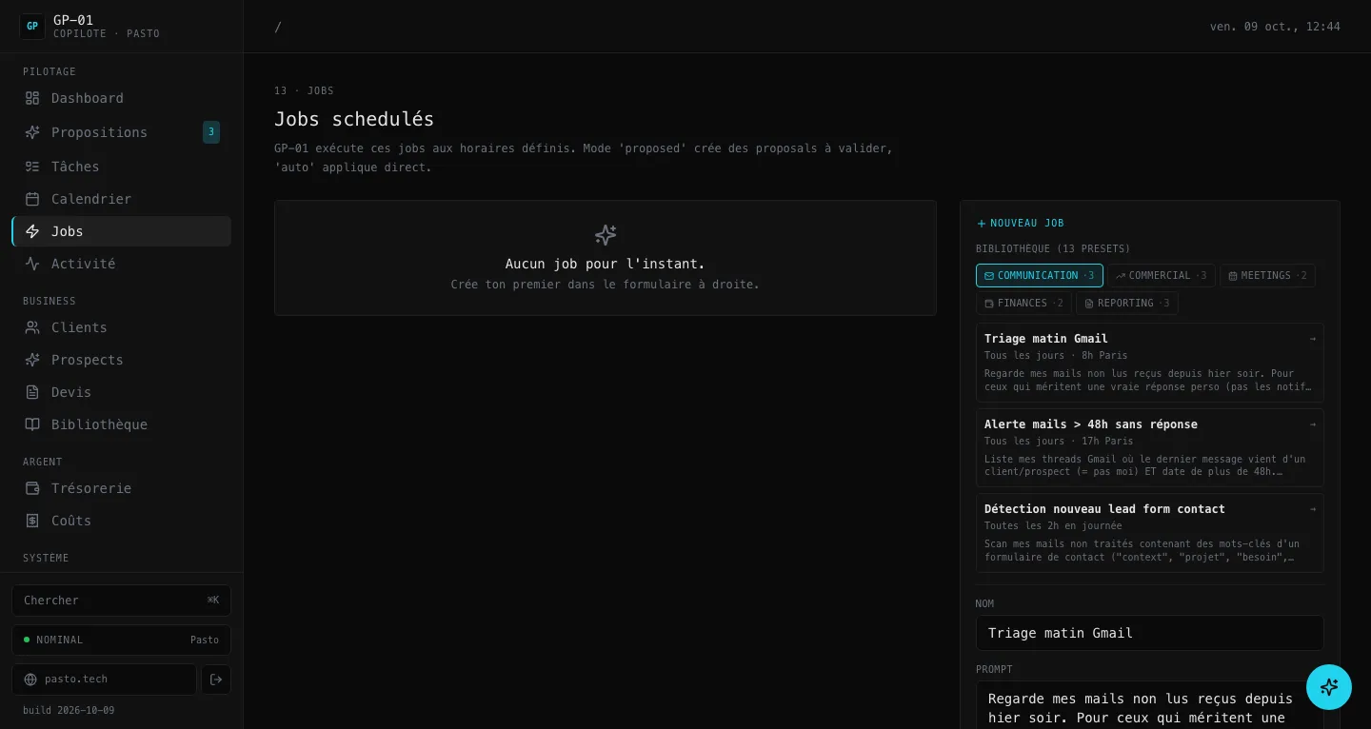Image resolution: width=1371 pixels, height=729 pixels.
Task: Select Commercial preset category tab
Action: (x=1162, y=275)
